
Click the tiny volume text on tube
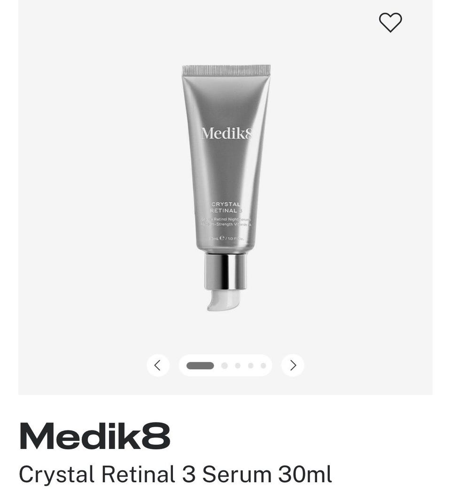tap(226, 238)
